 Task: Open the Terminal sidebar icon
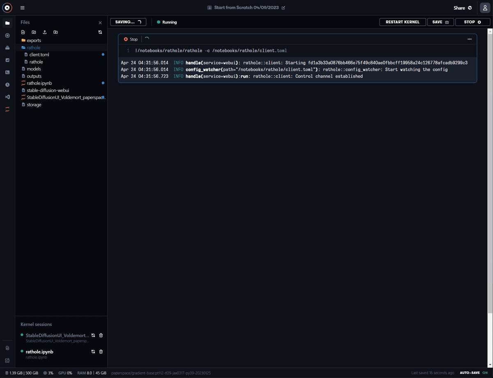pos(7,72)
